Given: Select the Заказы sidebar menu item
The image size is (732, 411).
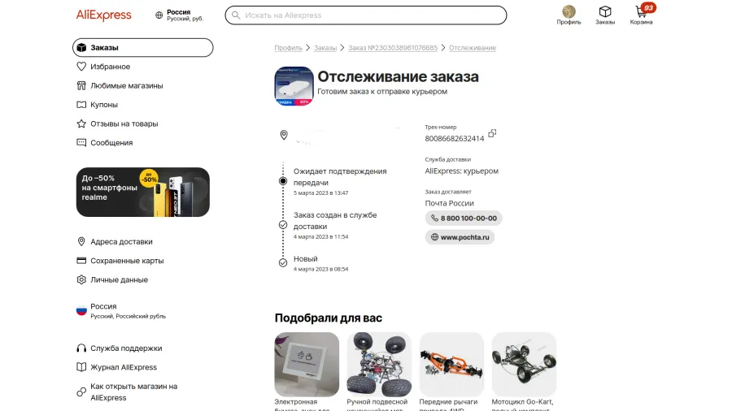Looking at the screenshot, I should click(x=143, y=48).
